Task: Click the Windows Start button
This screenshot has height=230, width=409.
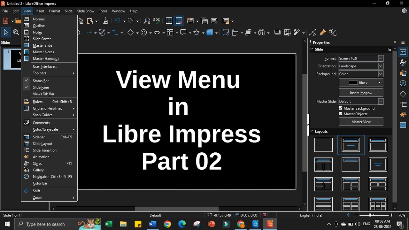Action: (7, 224)
